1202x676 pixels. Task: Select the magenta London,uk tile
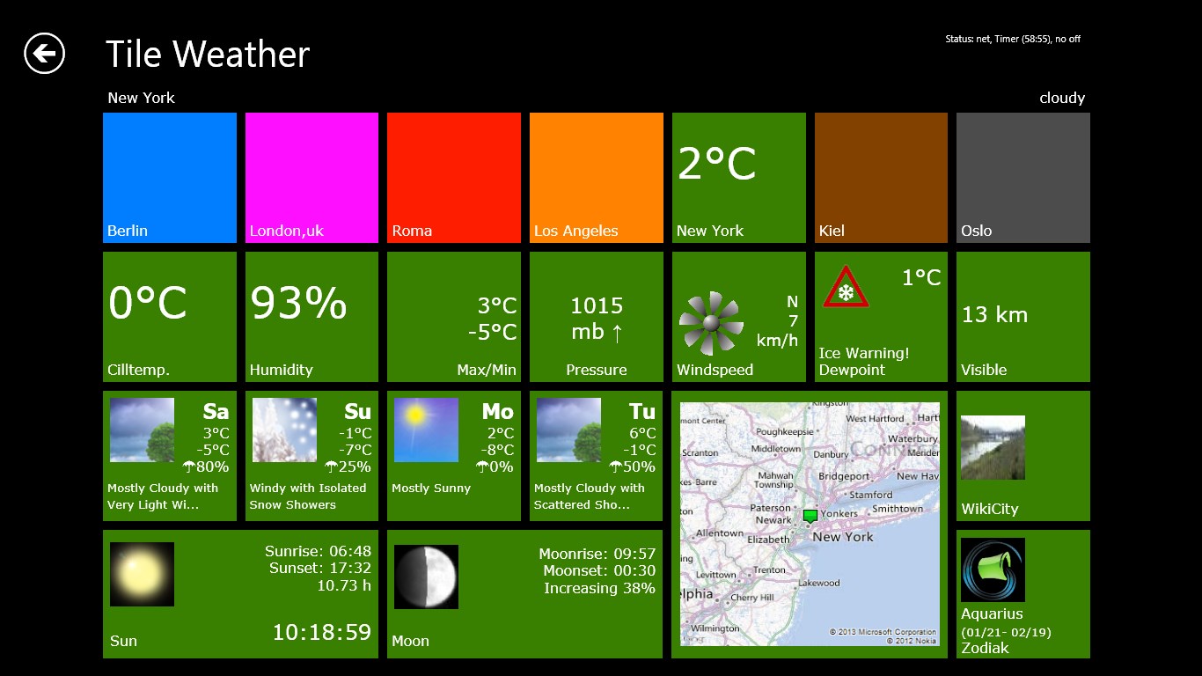311,177
